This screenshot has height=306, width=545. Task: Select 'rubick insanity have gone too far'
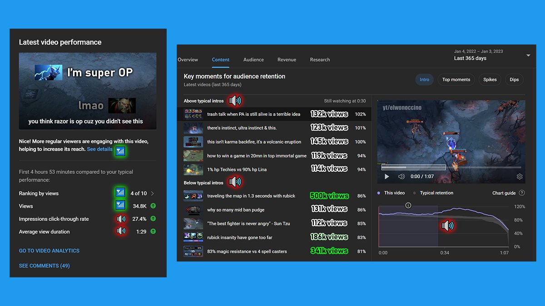coord(274,238)
